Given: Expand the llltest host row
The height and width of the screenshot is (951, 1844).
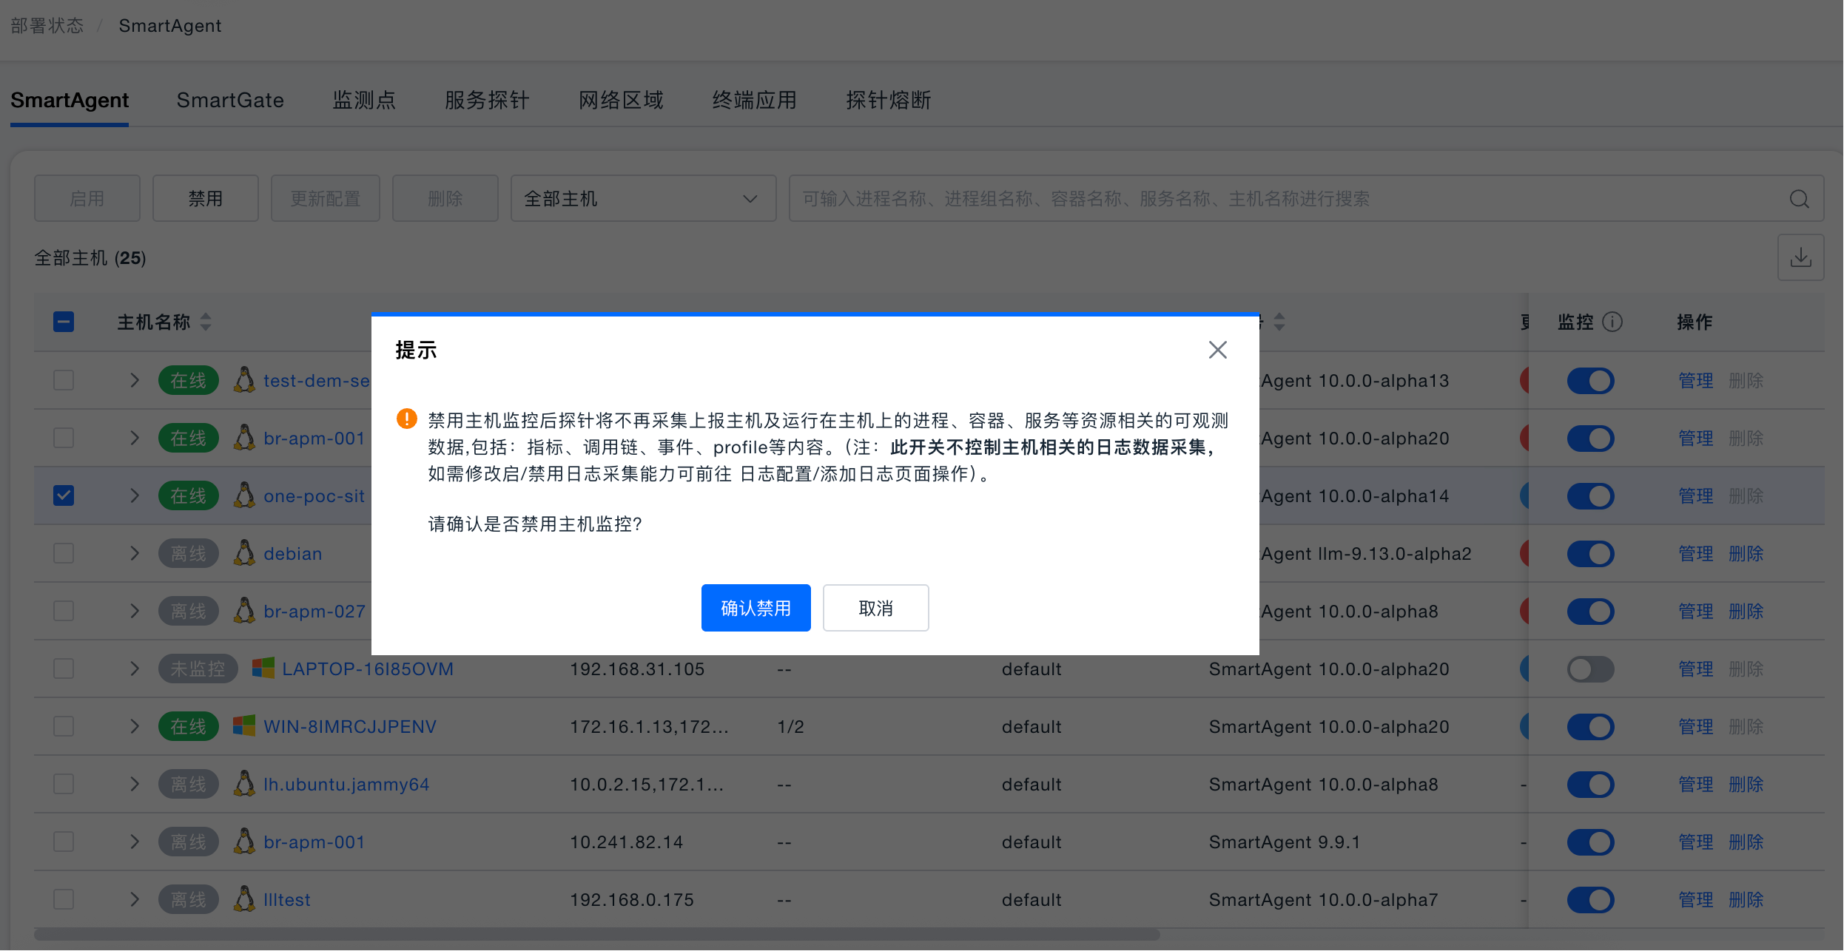Looking at the screenshot, I should tap(134, 899).
